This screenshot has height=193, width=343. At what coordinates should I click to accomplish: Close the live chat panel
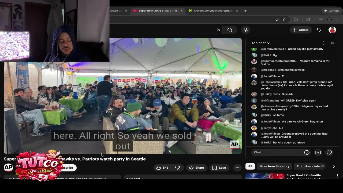pyautogui.click(x=333, y=43)
